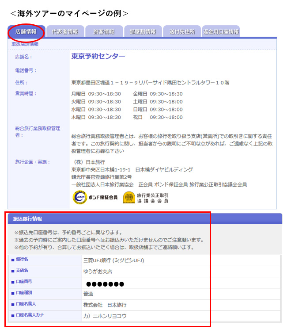Image resolution: width=291 pixels, height=333 pixels.
Task: Click the 口座種別 row label
Action: tap(24, 293)
